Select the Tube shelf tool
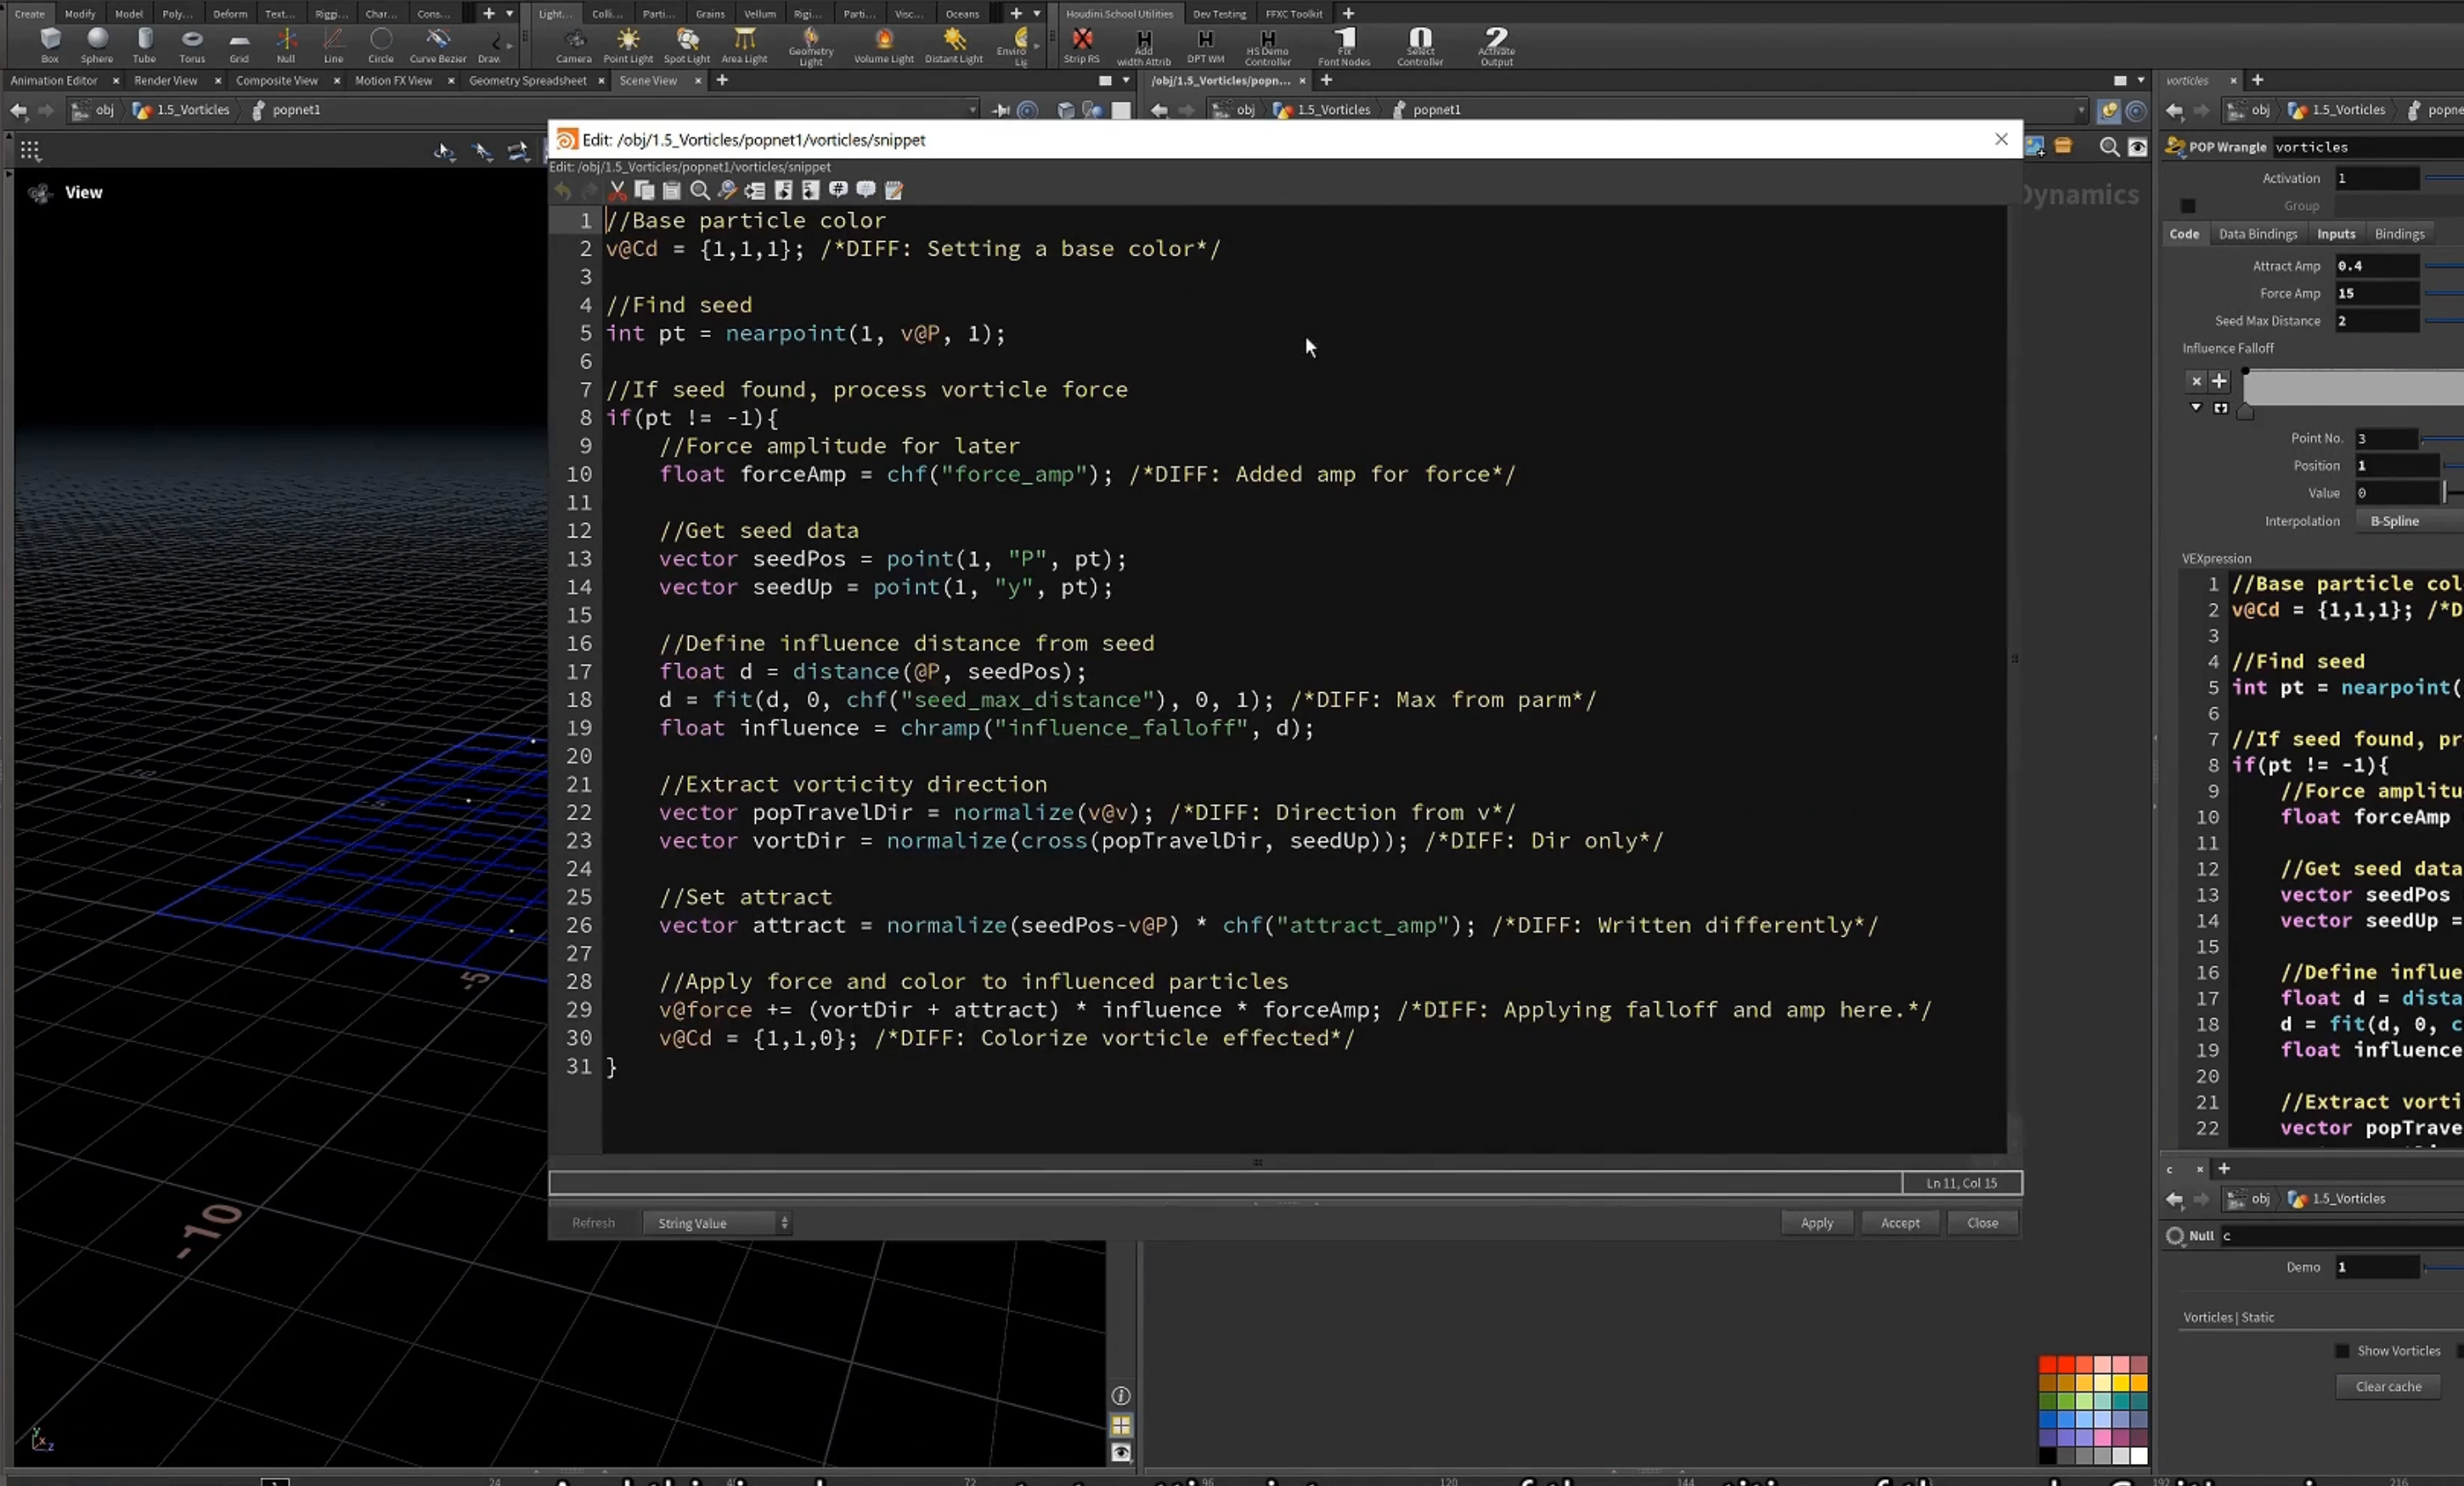The width and height of the screenshot is (2464, 1486). pyautogui.click(x=144, y=45)
